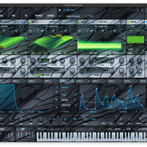Switch to the MATRIX tab
Viewport: 147px width, 147px height.
39,15
